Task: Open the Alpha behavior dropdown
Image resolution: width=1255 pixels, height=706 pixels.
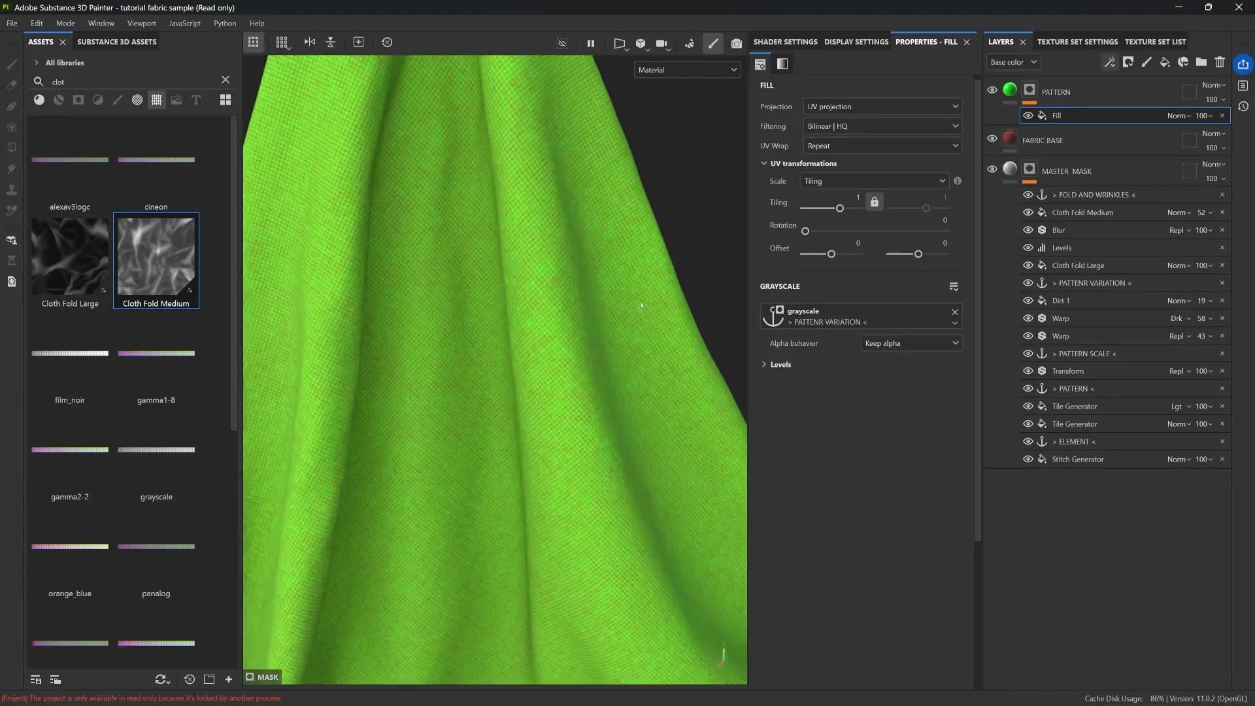Action: pos(911,343)
